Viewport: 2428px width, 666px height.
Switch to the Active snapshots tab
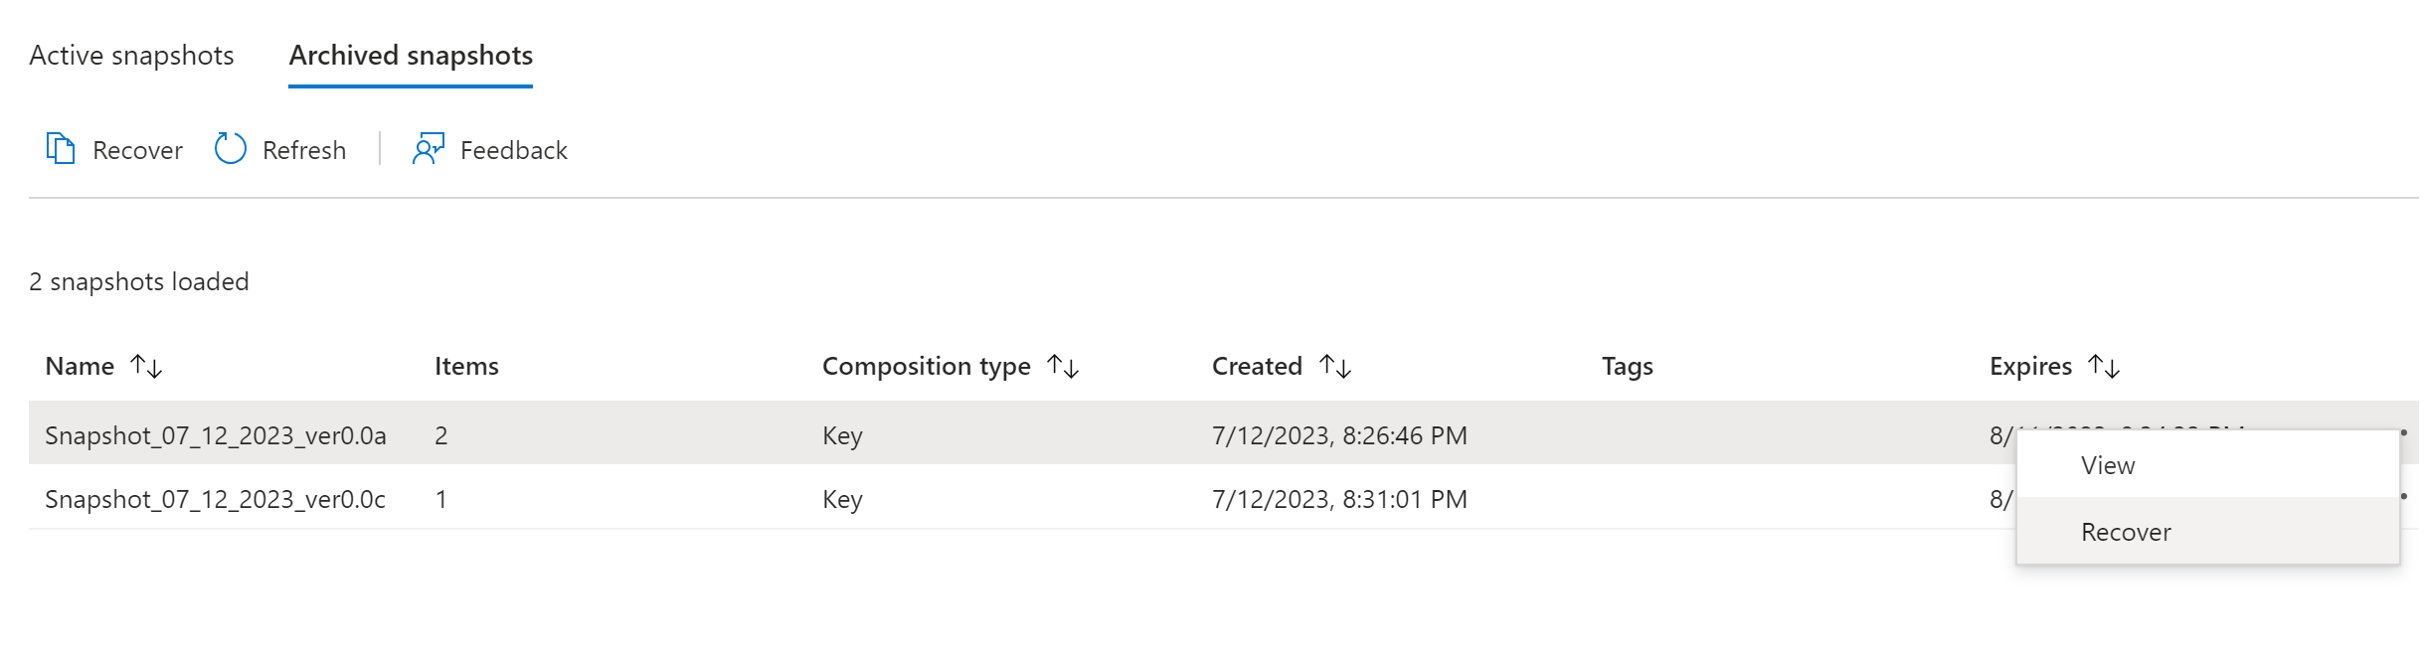click(x=131, y=56)
